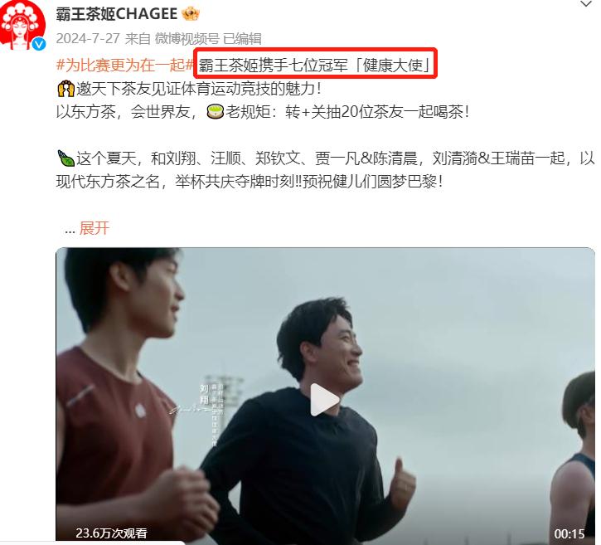Open the 霸王茶姬CHAGEE username link

[117, 14]
